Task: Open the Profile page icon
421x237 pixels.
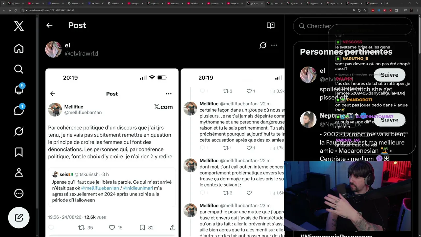Action: pos(19,172)
